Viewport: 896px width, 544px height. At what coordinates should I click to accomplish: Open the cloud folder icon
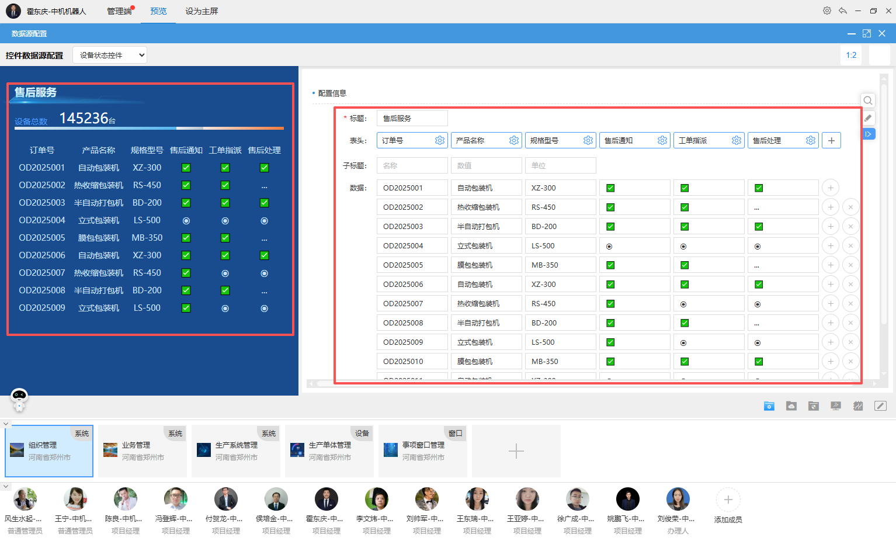coord(791,406)
